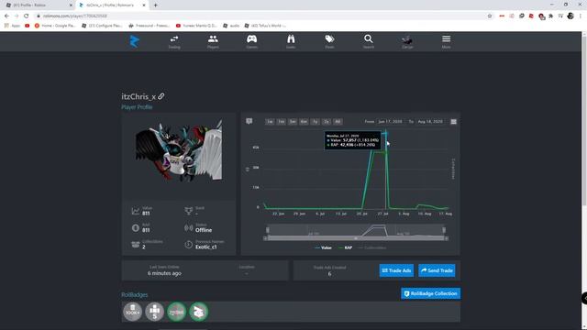
Task: Select the 2y chart range button
Action: tap(327, 122)
